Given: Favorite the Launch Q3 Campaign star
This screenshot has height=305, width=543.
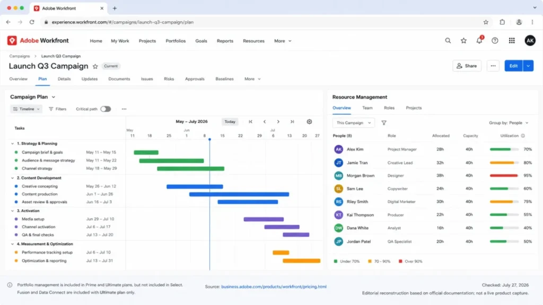Looking at the screenshot, I should point(95,66).
